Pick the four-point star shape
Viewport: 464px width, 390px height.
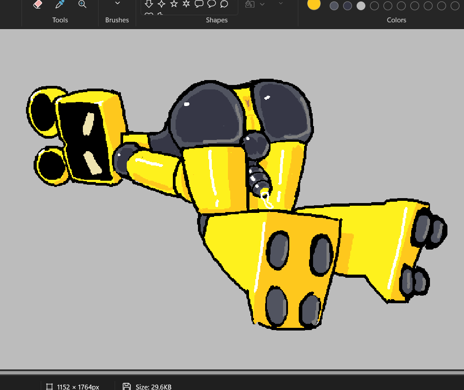click(x=162, y=4)
